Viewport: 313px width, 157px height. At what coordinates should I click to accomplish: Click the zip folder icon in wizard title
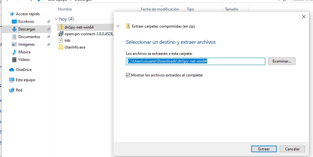[x=128, y=26]
